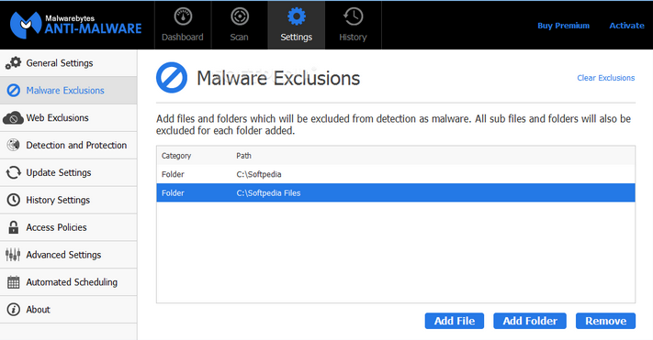Click the Malware Exclusions sidebar icon
Viewport: 653px width, 340px height.
click(x=14, y=90)
